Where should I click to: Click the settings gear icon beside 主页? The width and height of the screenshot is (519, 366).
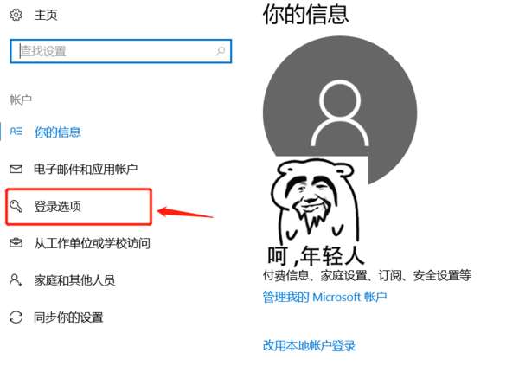click(x=16, y=15)
